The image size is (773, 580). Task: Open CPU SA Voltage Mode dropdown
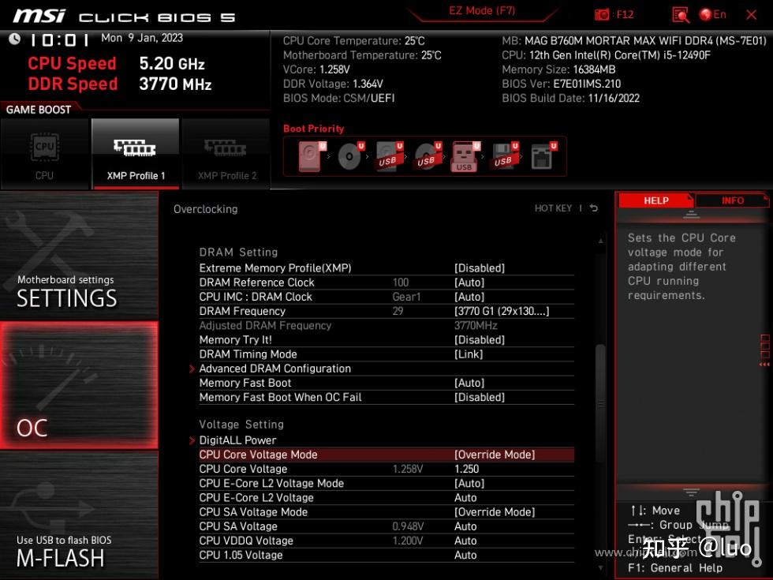point(495,512)
